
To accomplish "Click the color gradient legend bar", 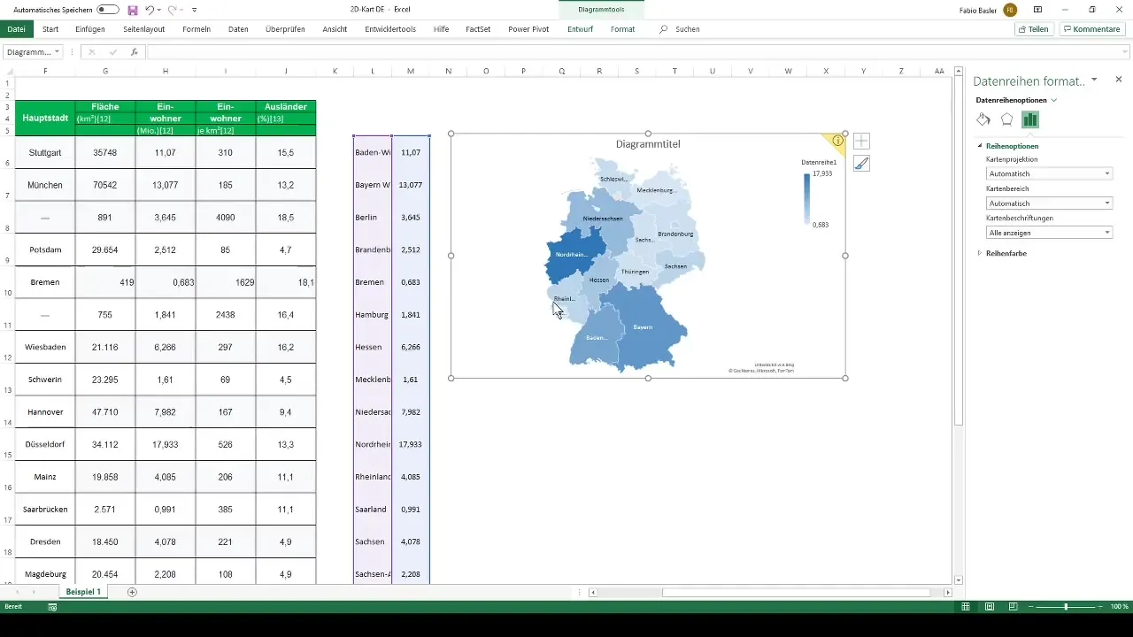I will click(x=806, y=200).
